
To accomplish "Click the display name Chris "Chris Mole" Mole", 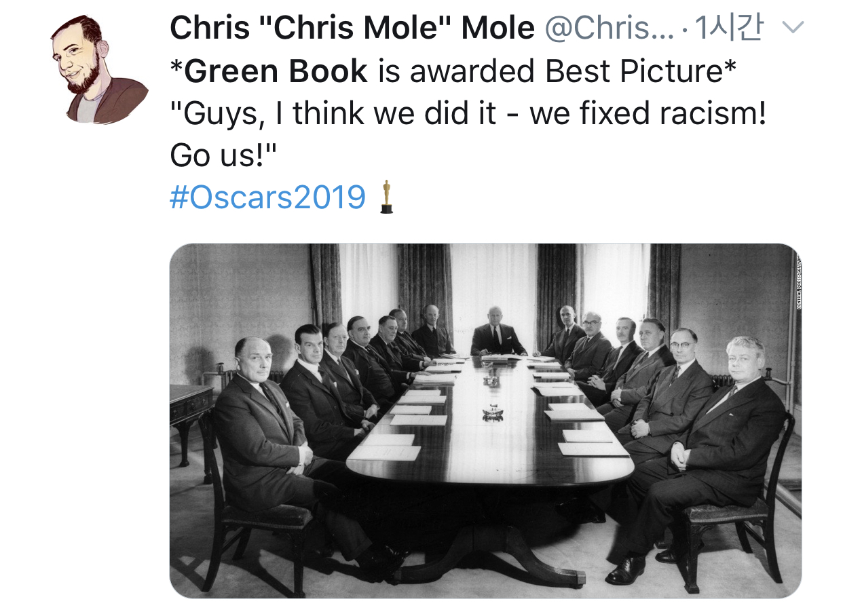I will [x=352, y=28].
